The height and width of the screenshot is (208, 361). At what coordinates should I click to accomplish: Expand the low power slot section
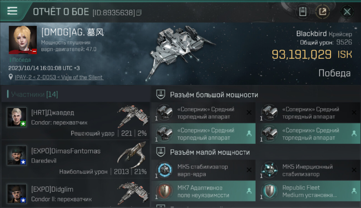click(x=256, y=152)
